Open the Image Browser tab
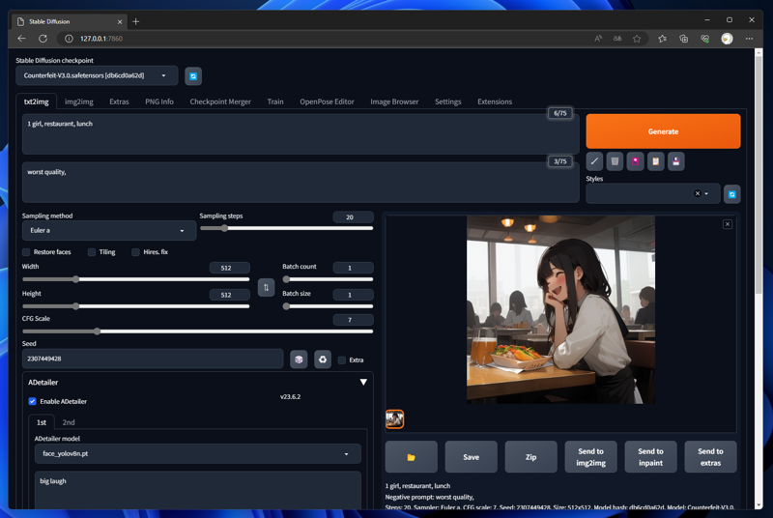Screen dimensions: 773x518 (x=394, y=101)
